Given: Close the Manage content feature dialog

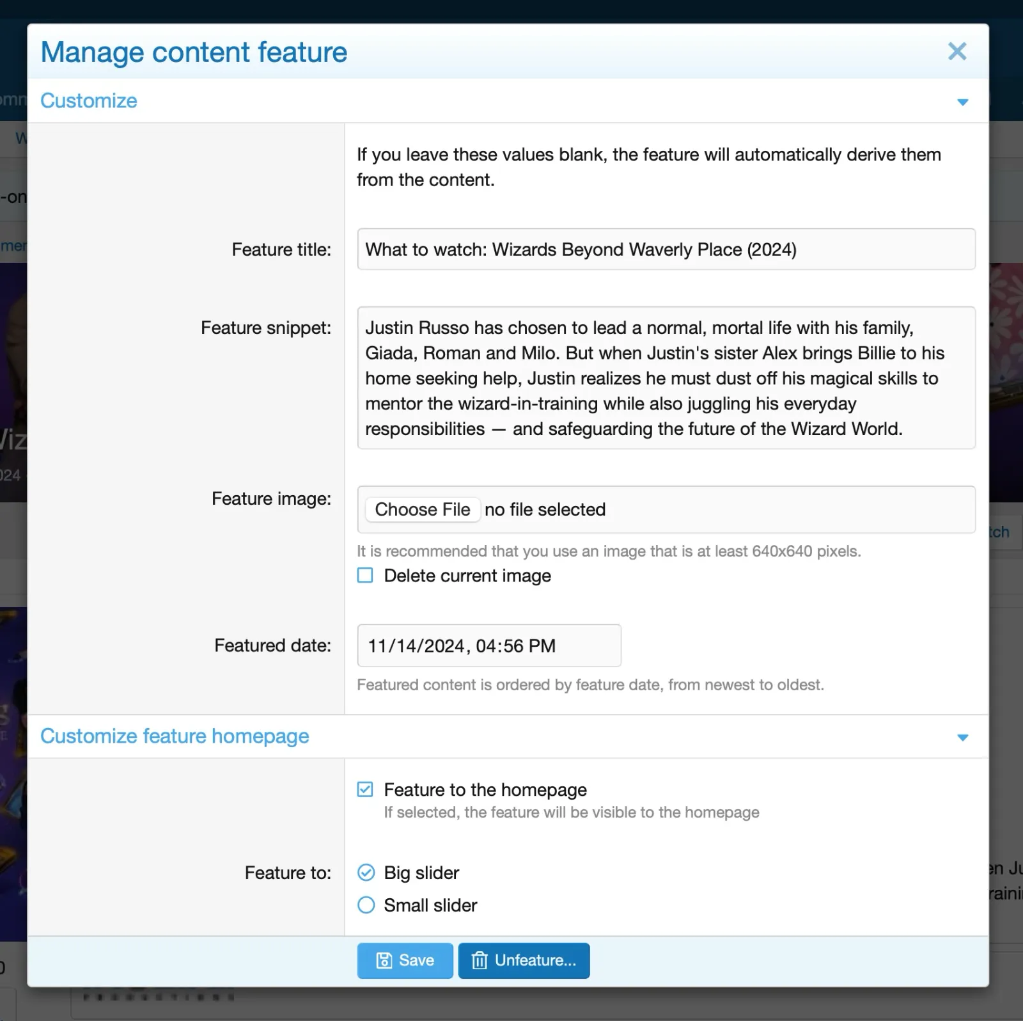Looking at the screenshot, I should click(957, 51).
